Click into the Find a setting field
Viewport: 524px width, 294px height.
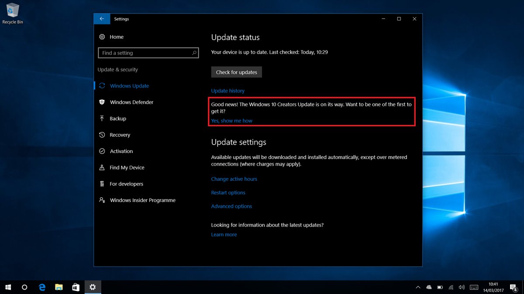[x=148, y=53]
